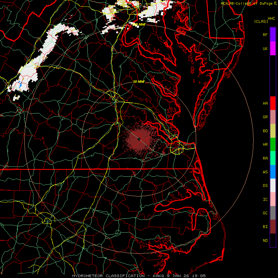Click the RF legend label

[265, 35]
